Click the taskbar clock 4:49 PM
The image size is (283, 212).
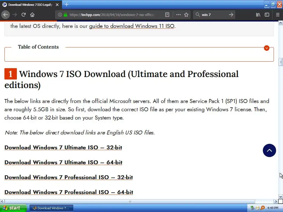point(273,208)
